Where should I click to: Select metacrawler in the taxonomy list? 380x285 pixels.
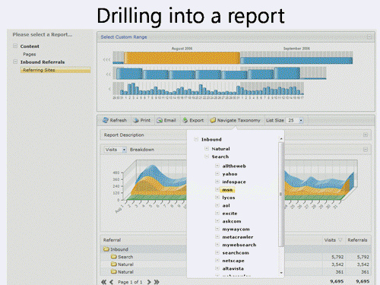click(x=238, y=237)
